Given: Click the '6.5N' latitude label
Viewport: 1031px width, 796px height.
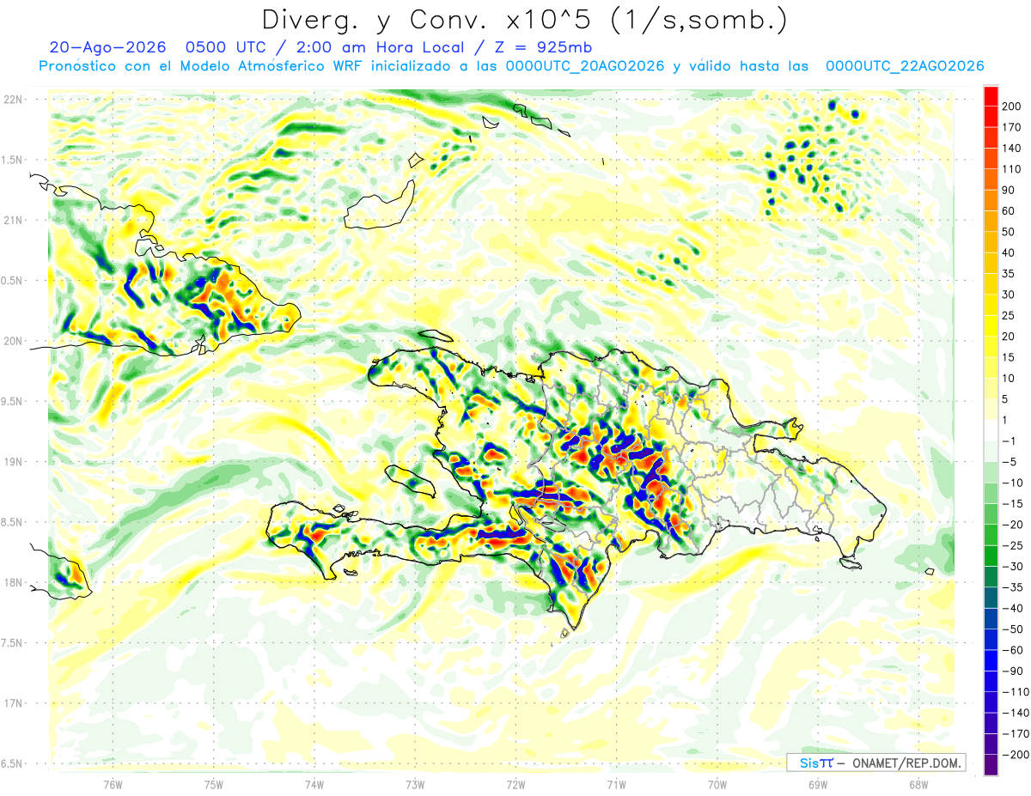Looking at the screenshot, I should point(12,763).
